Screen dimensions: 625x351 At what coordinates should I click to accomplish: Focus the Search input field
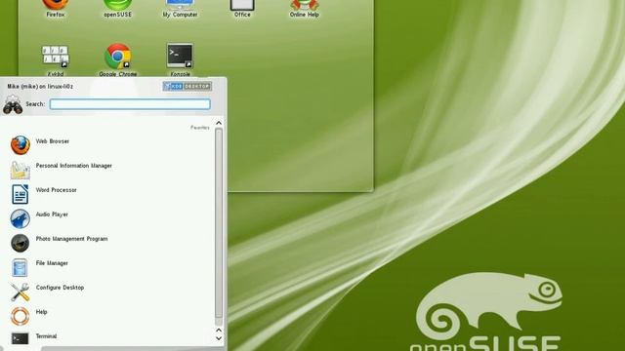click(130, 104)
